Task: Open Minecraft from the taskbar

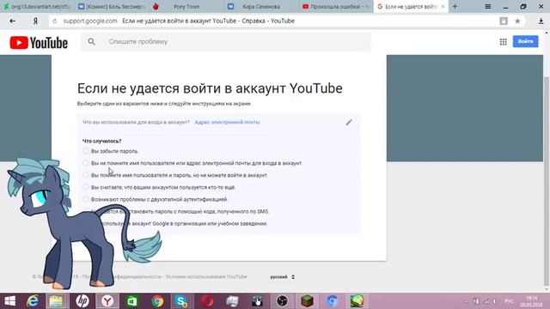Action: point(307,301)
